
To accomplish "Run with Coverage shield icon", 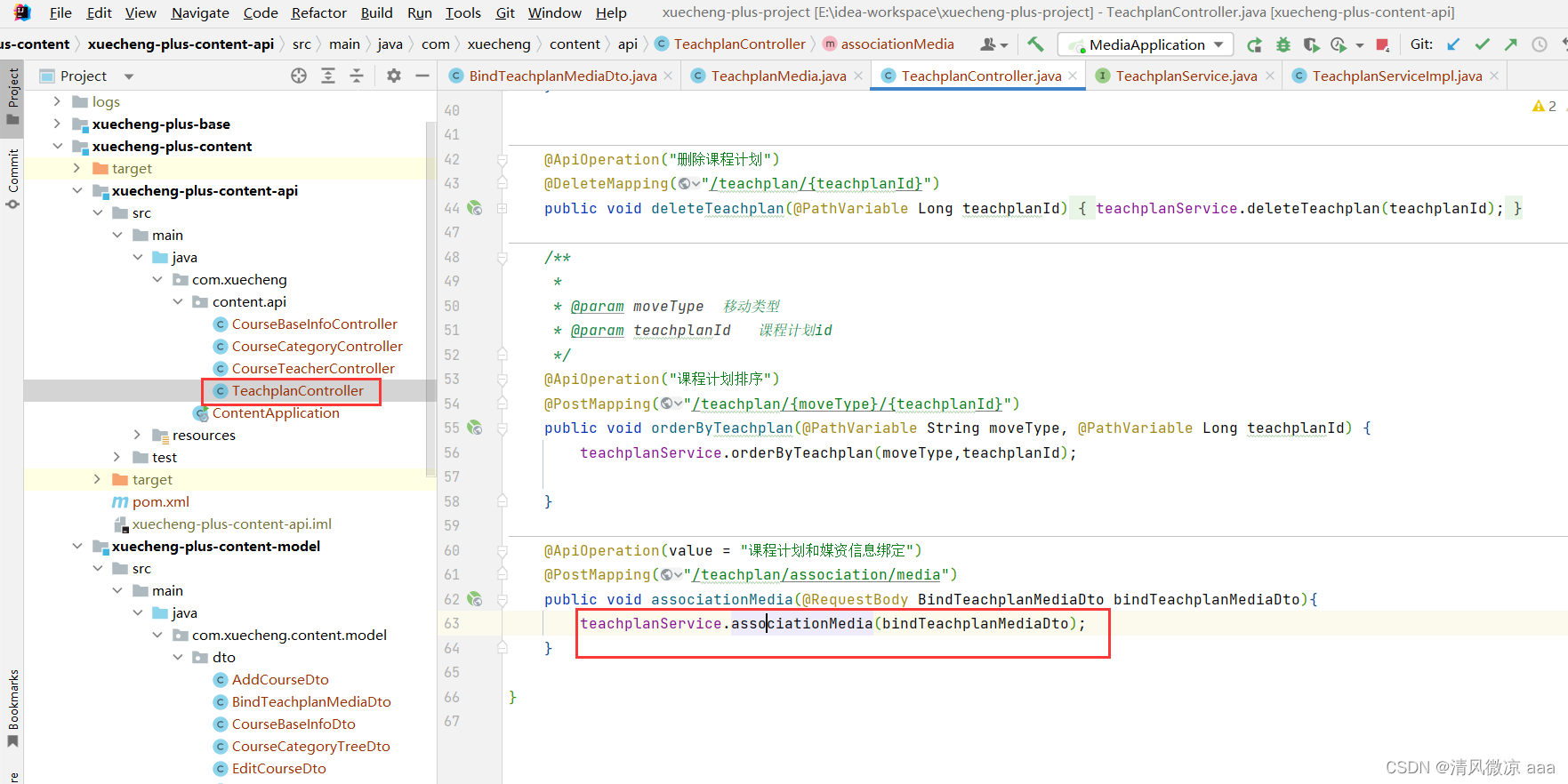I will click(1311, 44).
